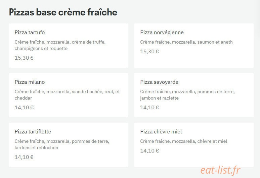Click the Pizza milano title
This screenshot has height=178, width=260.
click(30, 82)
